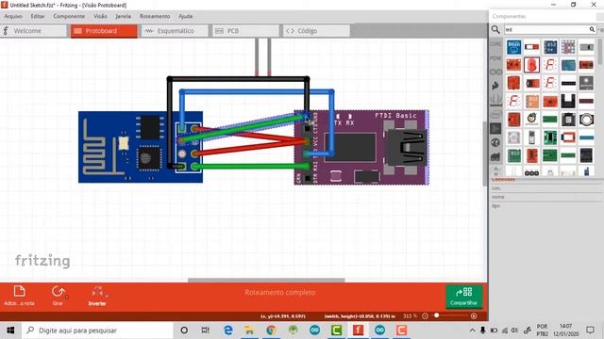Viewport: 604px width, 339px height.
Task: Select the seven-segment display part beside the red LED
Action: [549, 65]
